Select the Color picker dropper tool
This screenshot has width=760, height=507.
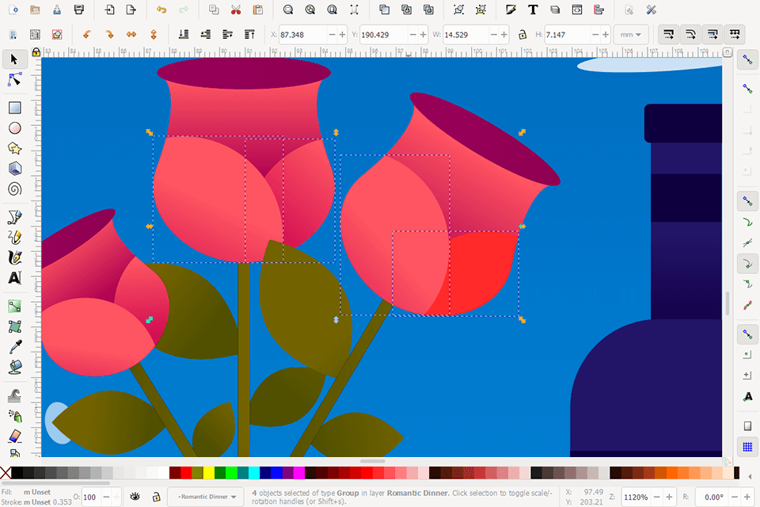(x=14, y=346)
